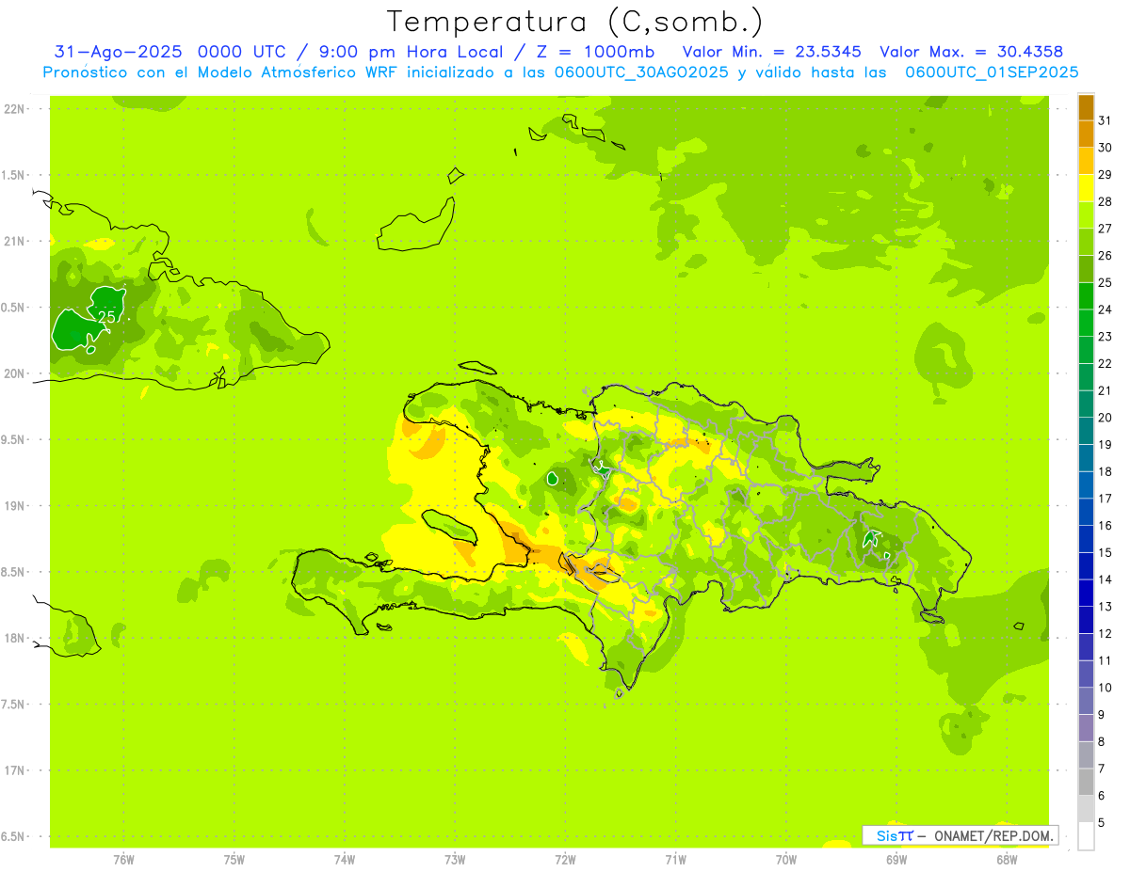Click the dark blue legend swatch between 13 and 14
This screenshot has height=872, width=1130.
click(x=1086, y=594)
